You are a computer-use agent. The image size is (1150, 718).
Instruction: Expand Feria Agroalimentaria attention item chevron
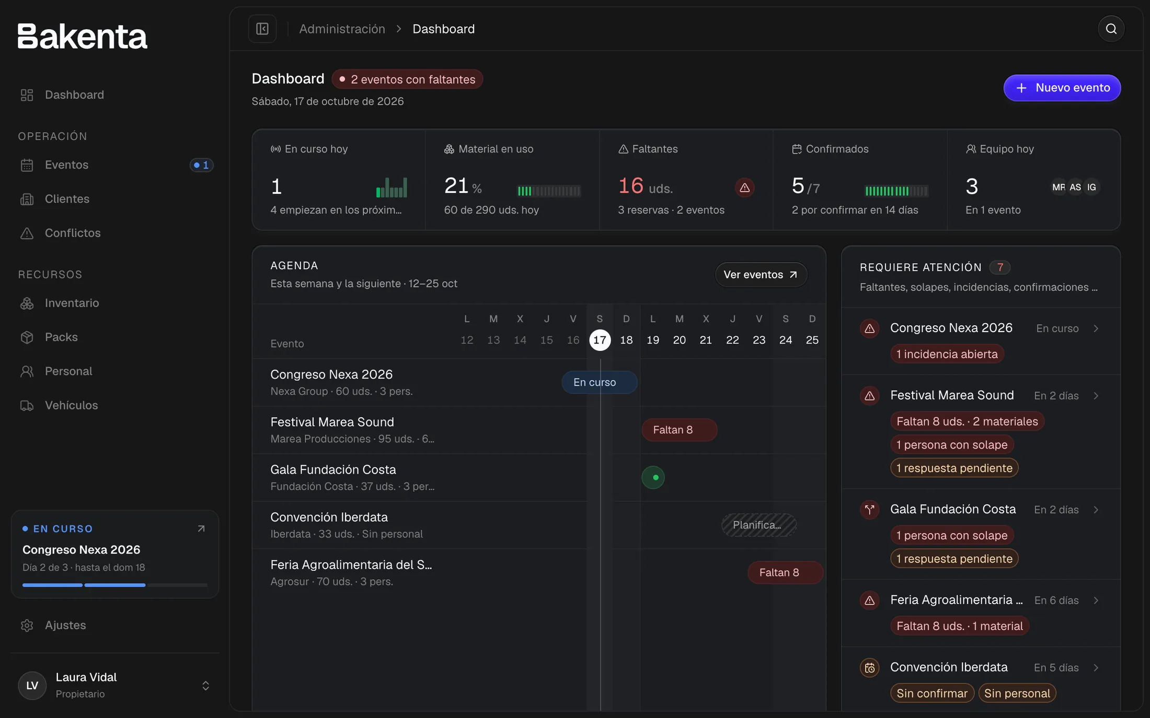(1096, 601)
